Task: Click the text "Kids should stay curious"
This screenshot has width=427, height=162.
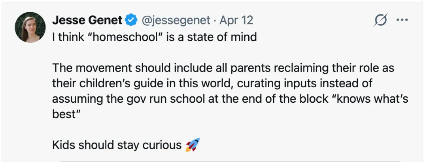Action: click(117, 145)
